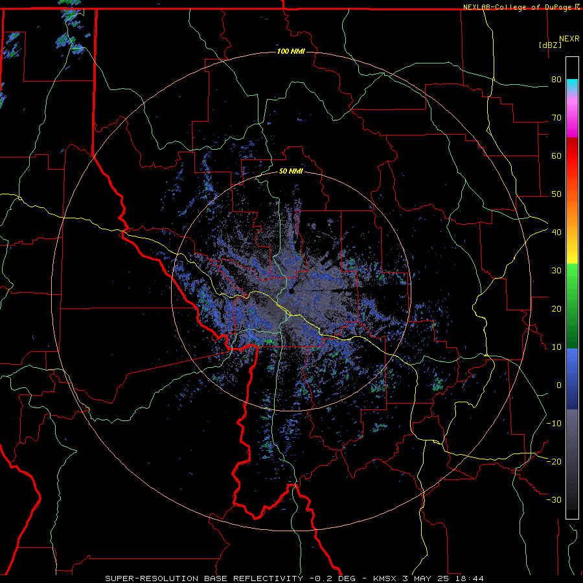
Task: Click the 20 value on the dBZ scale
Action: 556,309
